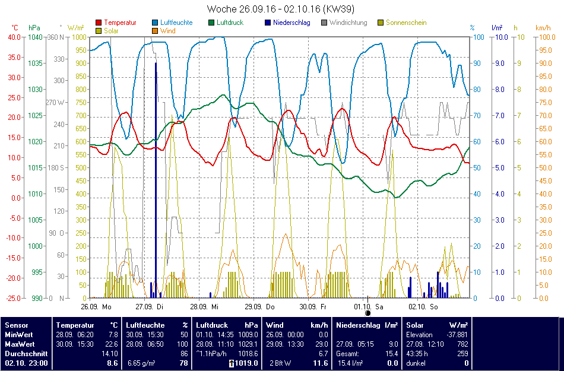This screenshot has width=564, height=371.
Task: Click the 15.4 l/m² precipitation total
Action: click(x=350, y=363)
